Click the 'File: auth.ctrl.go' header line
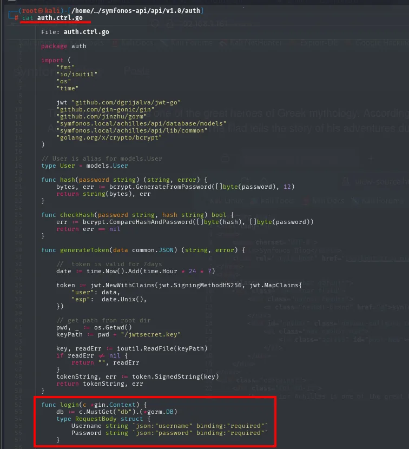 click(x=75, y=32)
